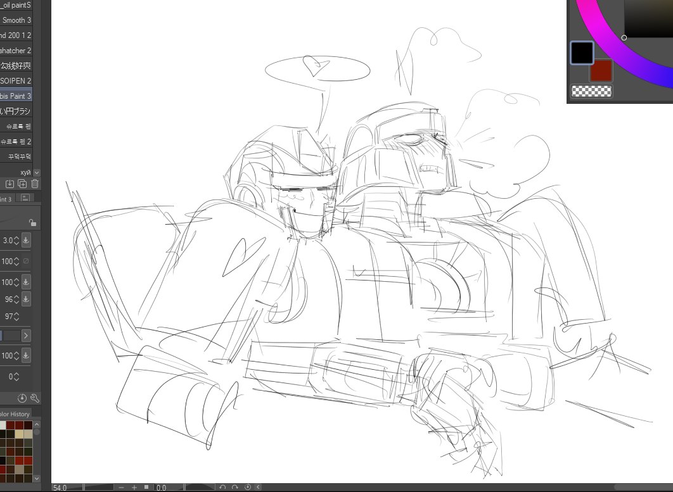The image size is (673, 492).
Task: Select the black main color swatch
Action: [x=582, y=53]
